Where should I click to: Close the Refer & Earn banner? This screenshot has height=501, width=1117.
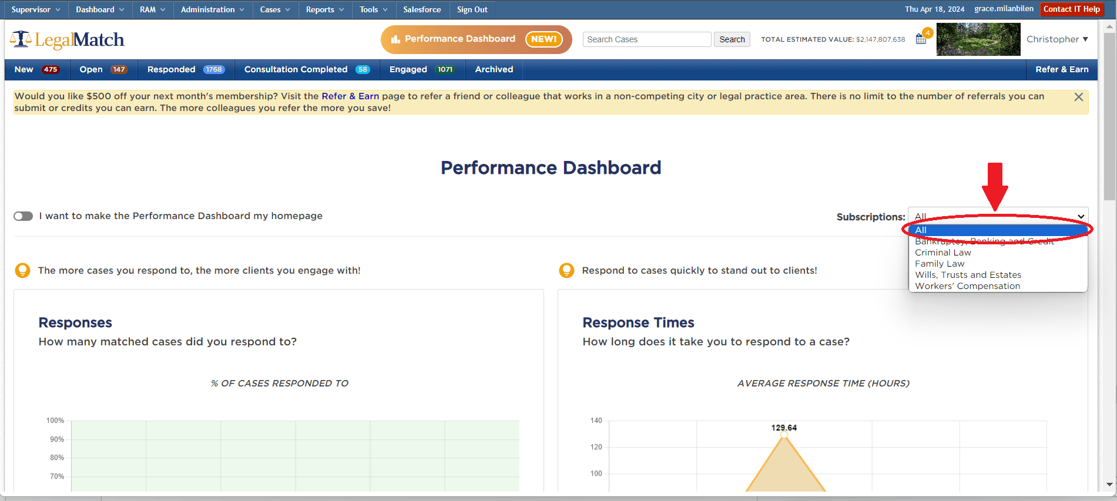click(x=1078, y=97)
